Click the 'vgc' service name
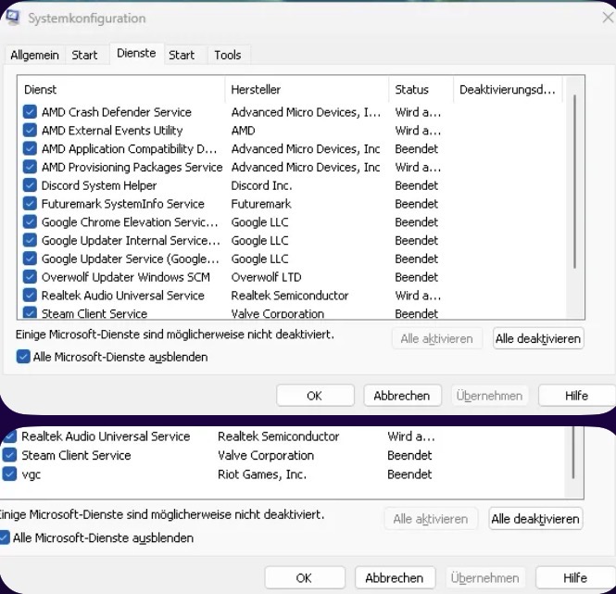Screen dimensions: 616x594 point(31,474)
